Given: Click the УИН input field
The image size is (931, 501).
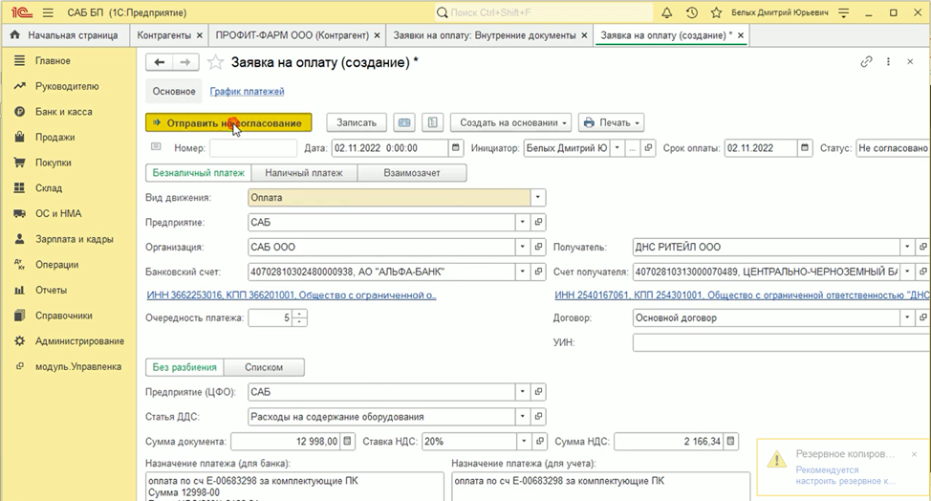Looking at the screenshot, I should pos(781,342).
